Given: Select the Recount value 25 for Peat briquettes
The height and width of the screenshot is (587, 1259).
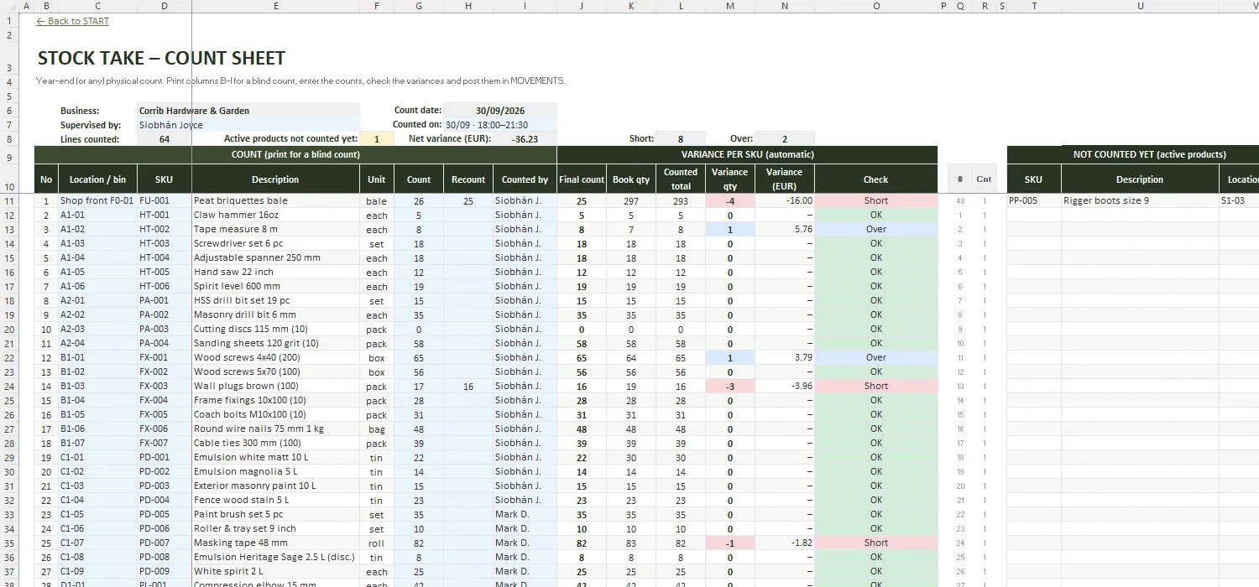Looking at the screenshot, I should pos(468,201).
